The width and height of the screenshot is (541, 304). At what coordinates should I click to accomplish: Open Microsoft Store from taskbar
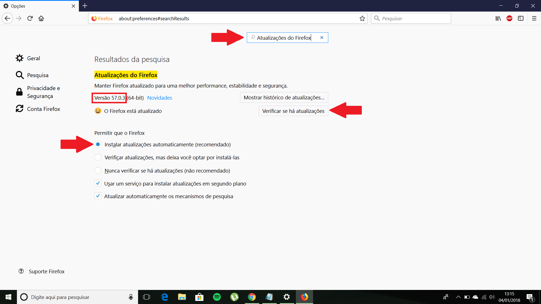199,297
